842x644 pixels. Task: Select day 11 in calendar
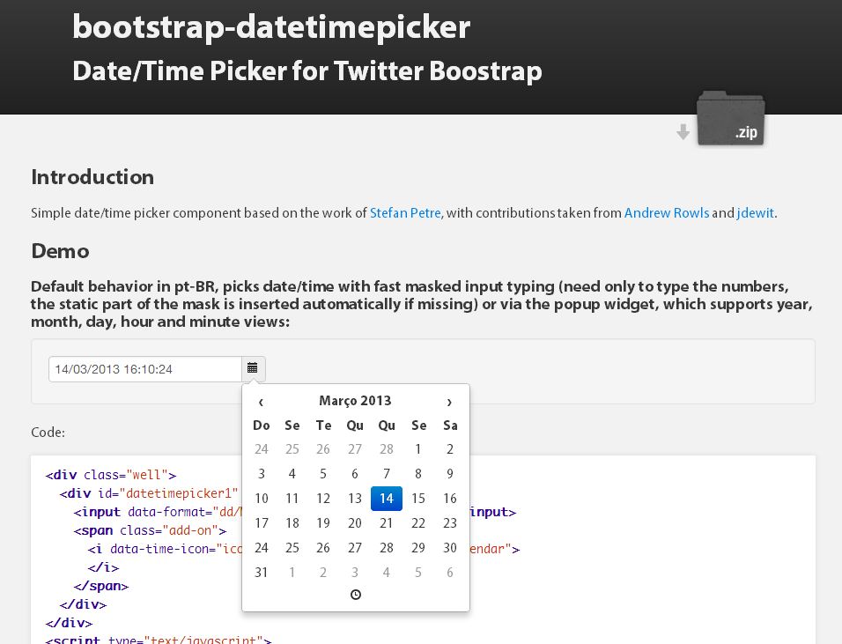(292, 499)
